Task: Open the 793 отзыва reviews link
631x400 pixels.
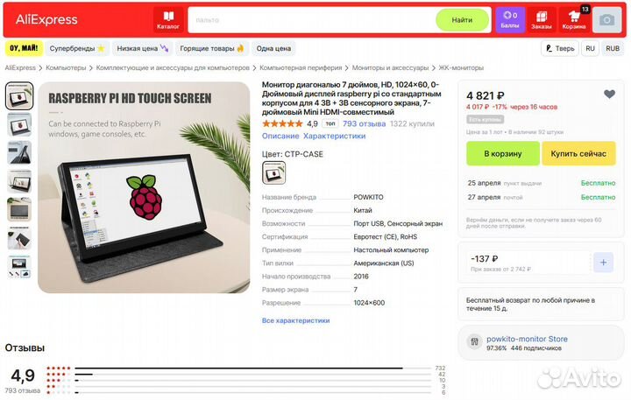Action: click(364, 123)
